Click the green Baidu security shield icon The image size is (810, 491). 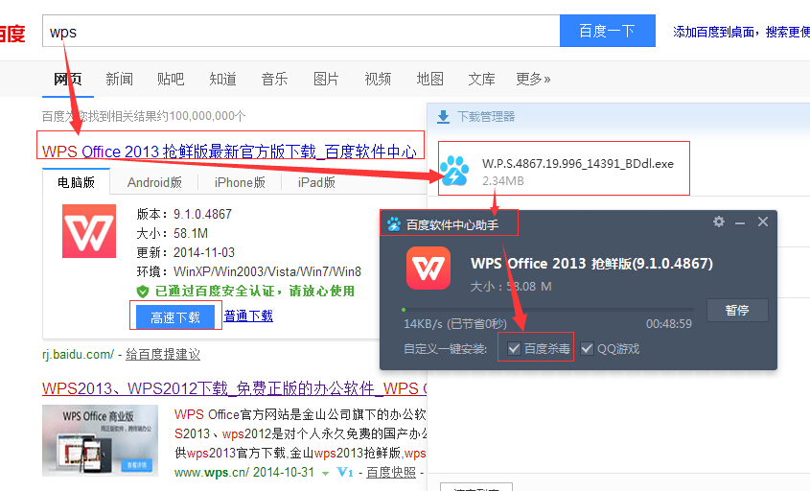[x=143, y=291]
